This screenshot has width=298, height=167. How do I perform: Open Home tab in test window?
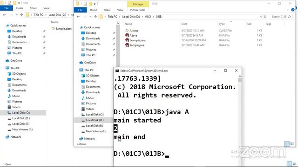20,8
